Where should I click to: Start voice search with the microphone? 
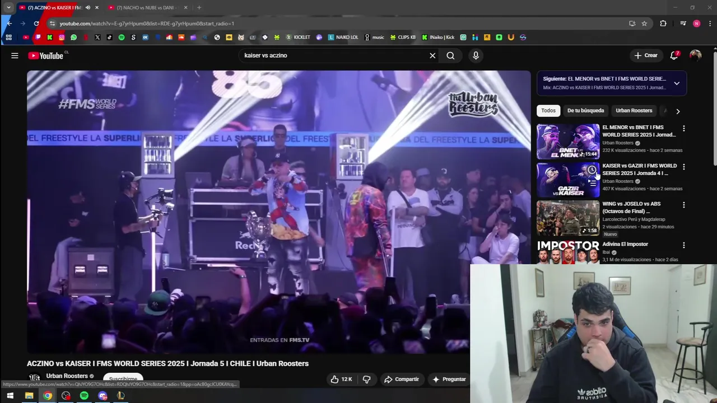point(476,55)
